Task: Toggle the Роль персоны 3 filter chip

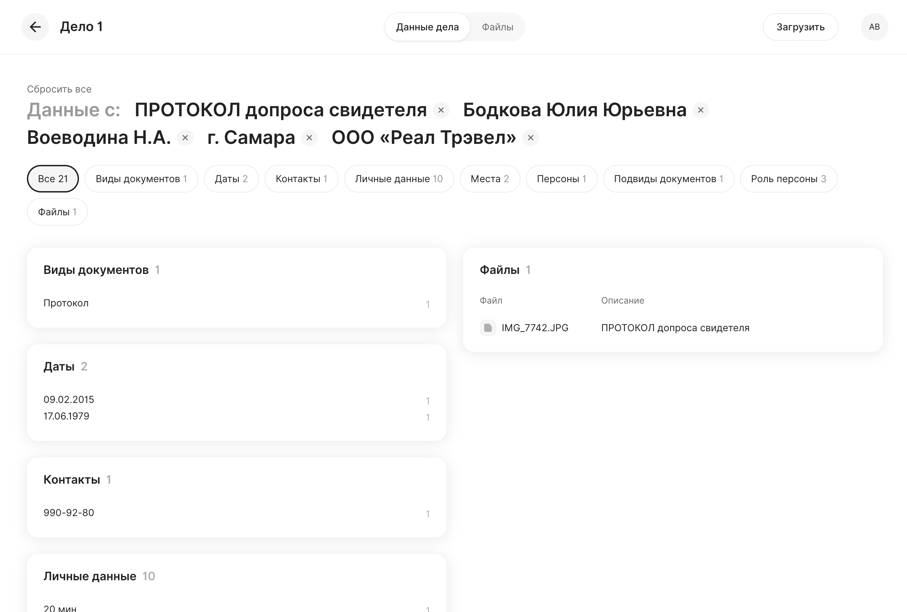Action: 788,178
